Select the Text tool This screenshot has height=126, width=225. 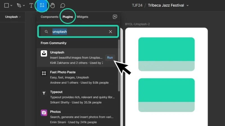31,5
